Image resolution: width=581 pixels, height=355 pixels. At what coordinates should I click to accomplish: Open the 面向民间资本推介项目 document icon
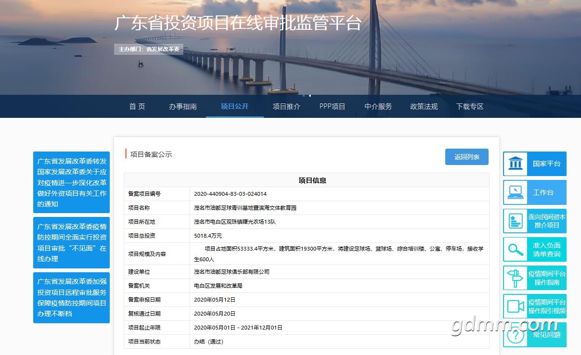click(516, 221)
